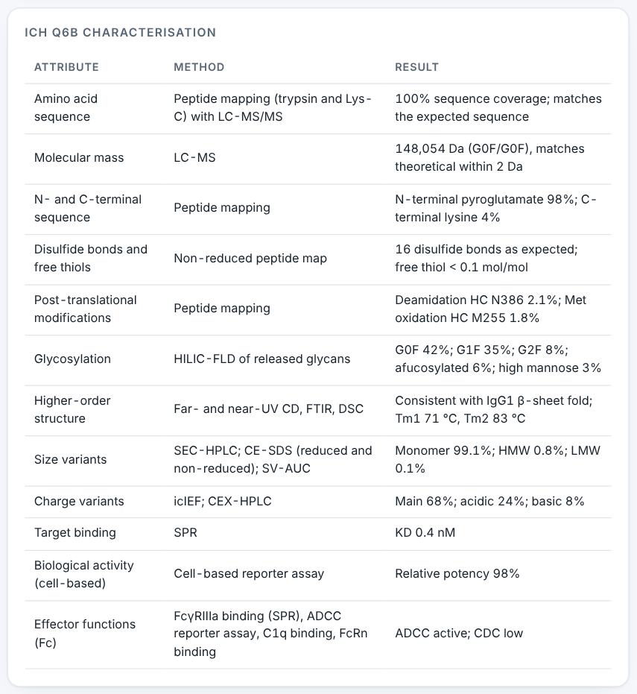Select the Method column header
This screenshot has height=694, width=637.
coord(199,67)
